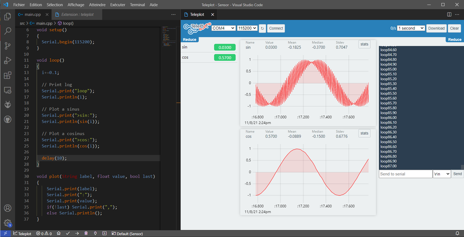The width and height of the screenshot is (464, 237).
Task: Open more actions for Teleplot editor group
Action: tap(458, 14)
